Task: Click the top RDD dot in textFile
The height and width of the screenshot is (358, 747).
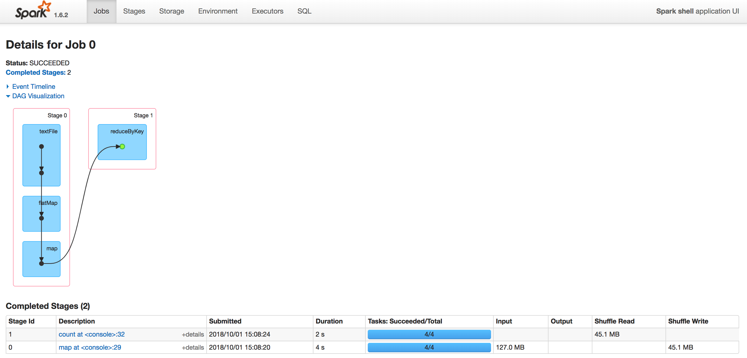Action: 42,147
